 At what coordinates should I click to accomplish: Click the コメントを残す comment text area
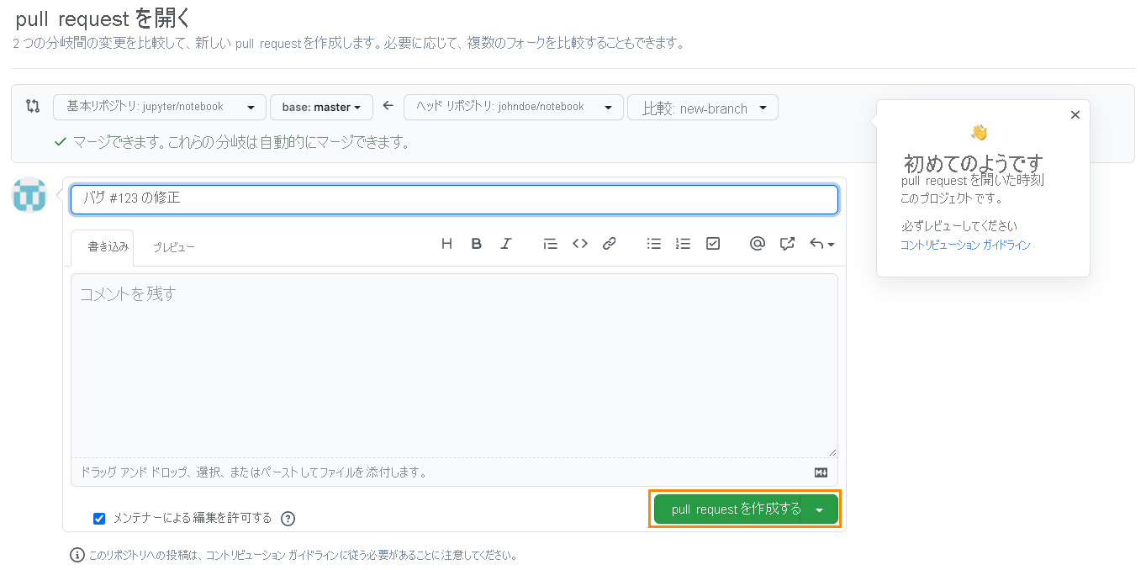454,365
